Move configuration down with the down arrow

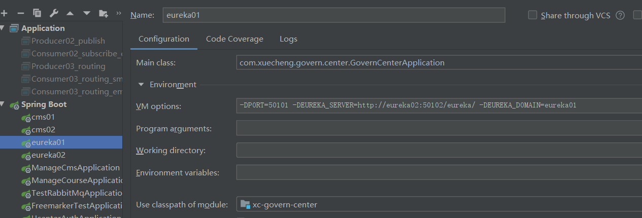click(x=87, y=13)
